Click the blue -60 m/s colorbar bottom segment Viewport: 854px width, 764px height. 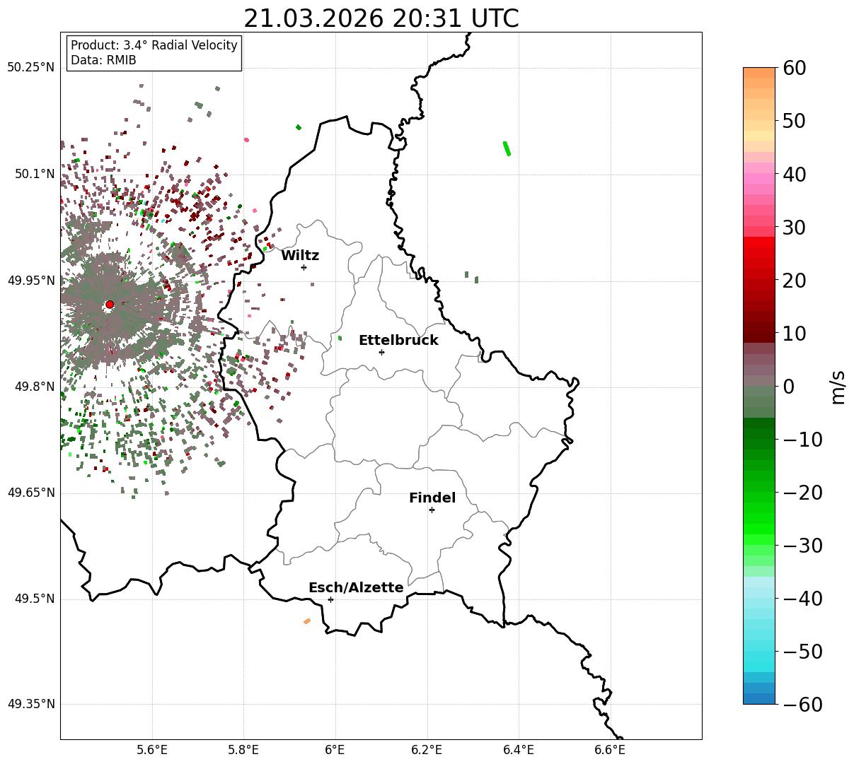pos(759,698)
